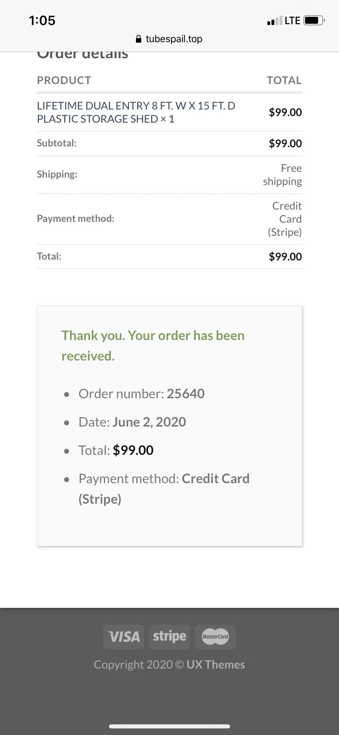Tap the Copyright 2020 footer text
The width and height of the screenshot is (339, 735).
pyautogui.click(x=133, y=664)
